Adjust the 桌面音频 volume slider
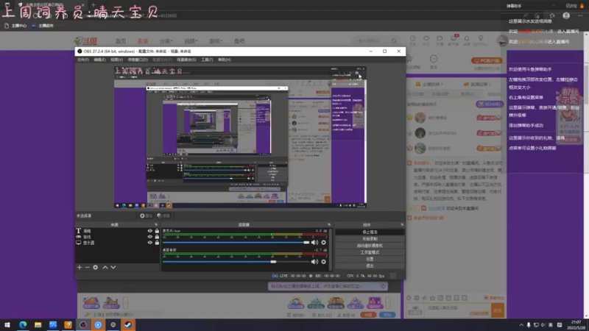Screen dimensions: 589x331 [x=236, y=262]
